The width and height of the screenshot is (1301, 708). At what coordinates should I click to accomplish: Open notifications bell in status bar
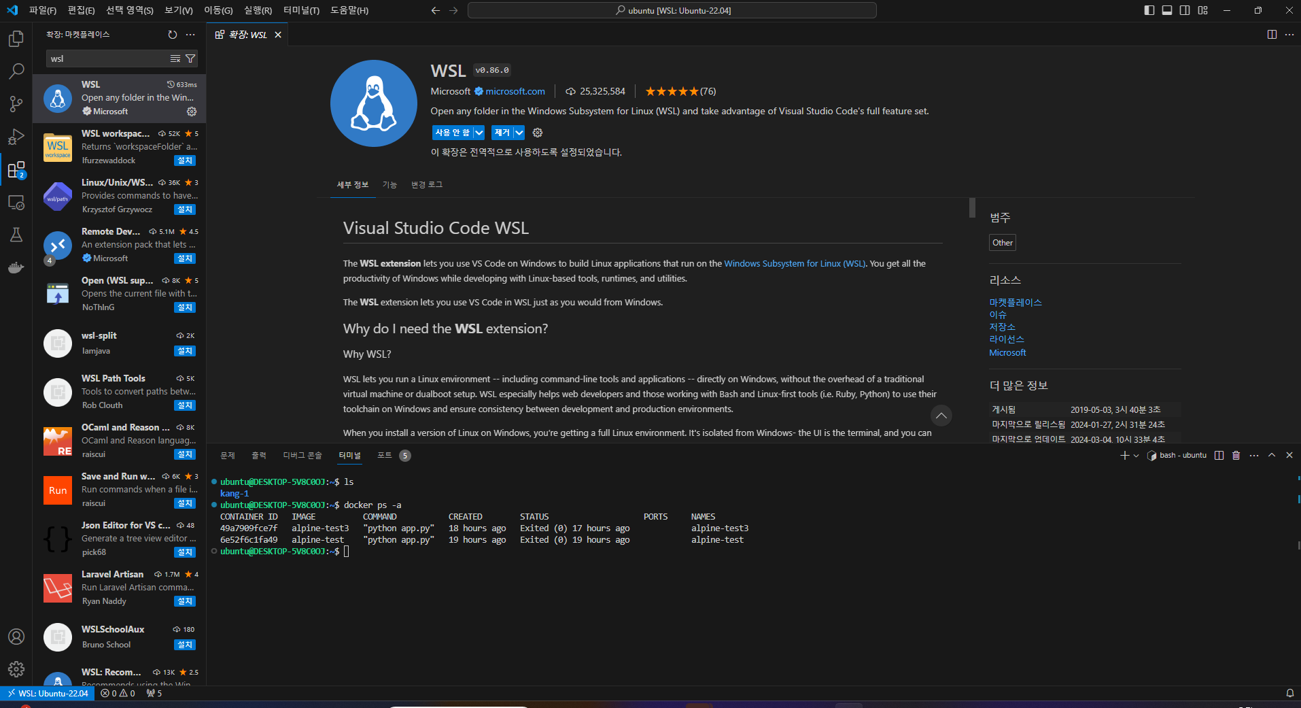(1289, 694)
